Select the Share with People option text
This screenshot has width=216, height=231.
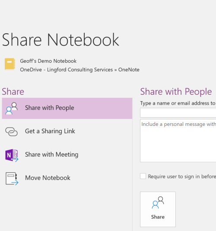coord(49,108)
